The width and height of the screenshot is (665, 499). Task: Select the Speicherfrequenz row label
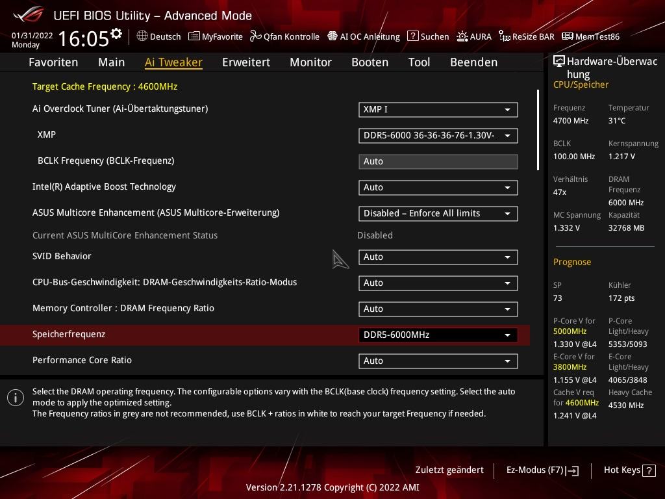69,335
